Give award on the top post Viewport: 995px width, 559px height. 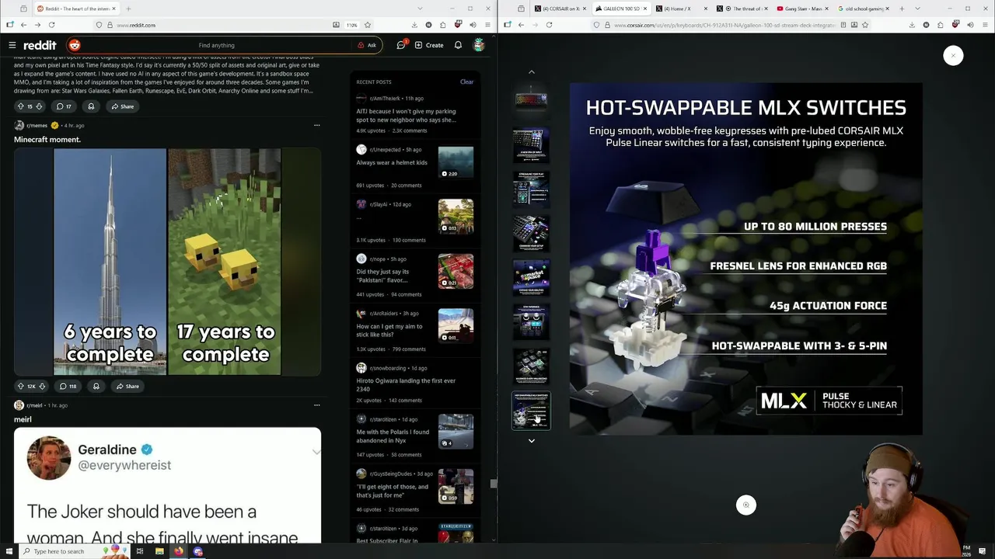point(91,106)
